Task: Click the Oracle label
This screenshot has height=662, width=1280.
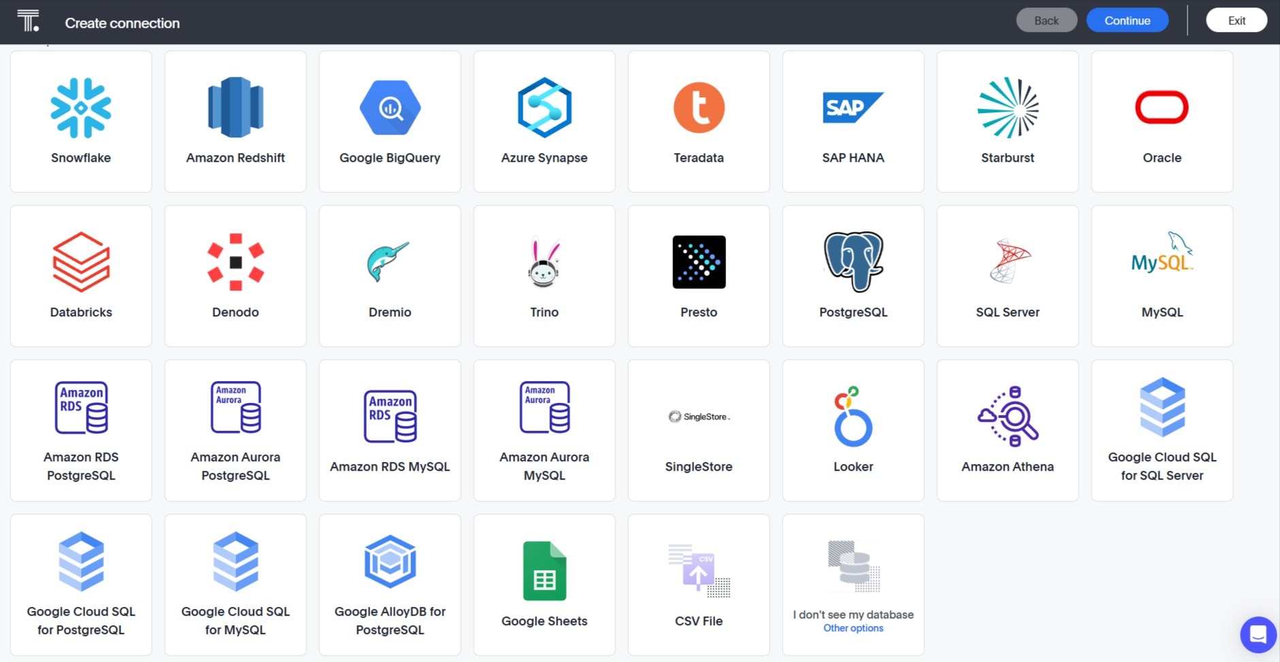Action: click(1162, 158)
